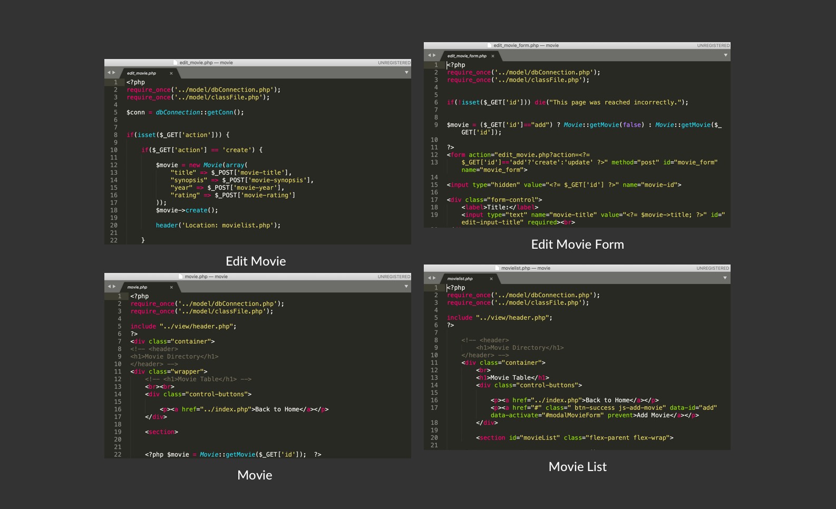
Task: Close the edit_movie.php tab
Action: pyautogui.click(x=171, y=73)
